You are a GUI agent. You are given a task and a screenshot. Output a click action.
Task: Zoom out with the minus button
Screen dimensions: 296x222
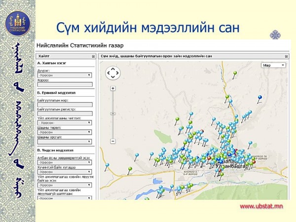point(113,141)
